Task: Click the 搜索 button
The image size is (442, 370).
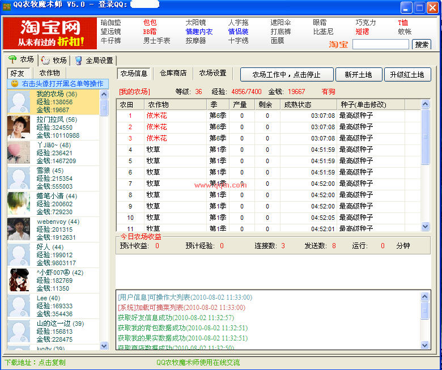Action: 422,44
